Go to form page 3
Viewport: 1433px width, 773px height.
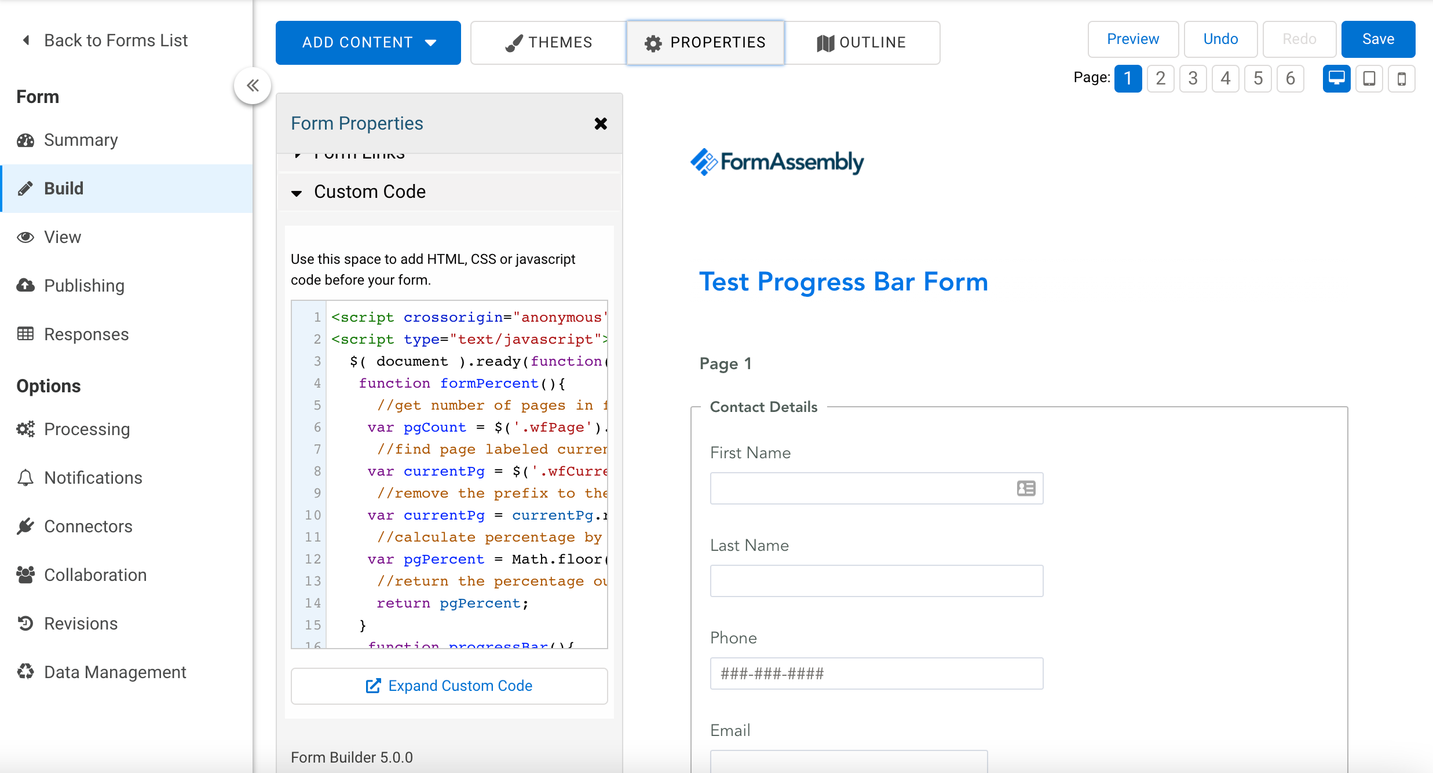coord(1193,78)
